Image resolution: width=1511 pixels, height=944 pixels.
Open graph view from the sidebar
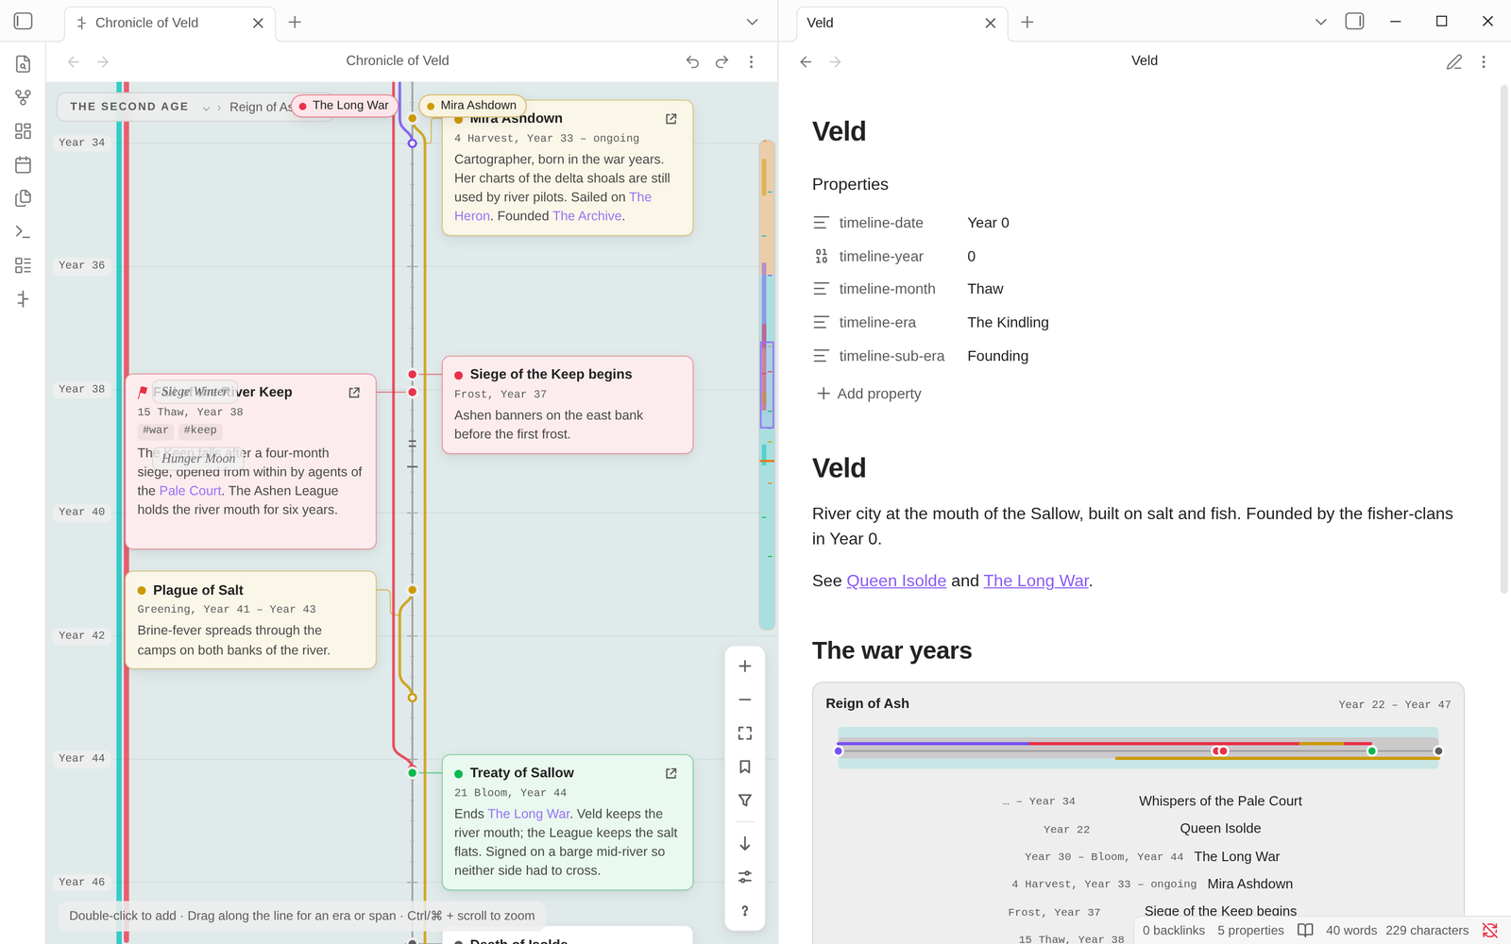click(x=24, y=97)
